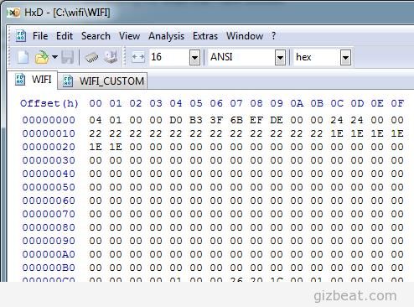Viewport: 414px width, 307px height.
Task: Click the hex offset base combo box
Action: (323, 57)
